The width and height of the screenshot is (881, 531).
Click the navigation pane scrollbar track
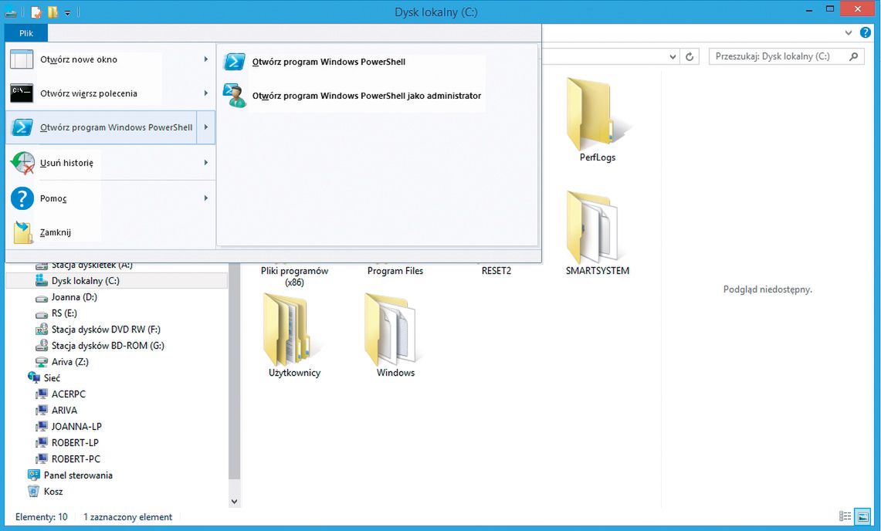point(234,486)
